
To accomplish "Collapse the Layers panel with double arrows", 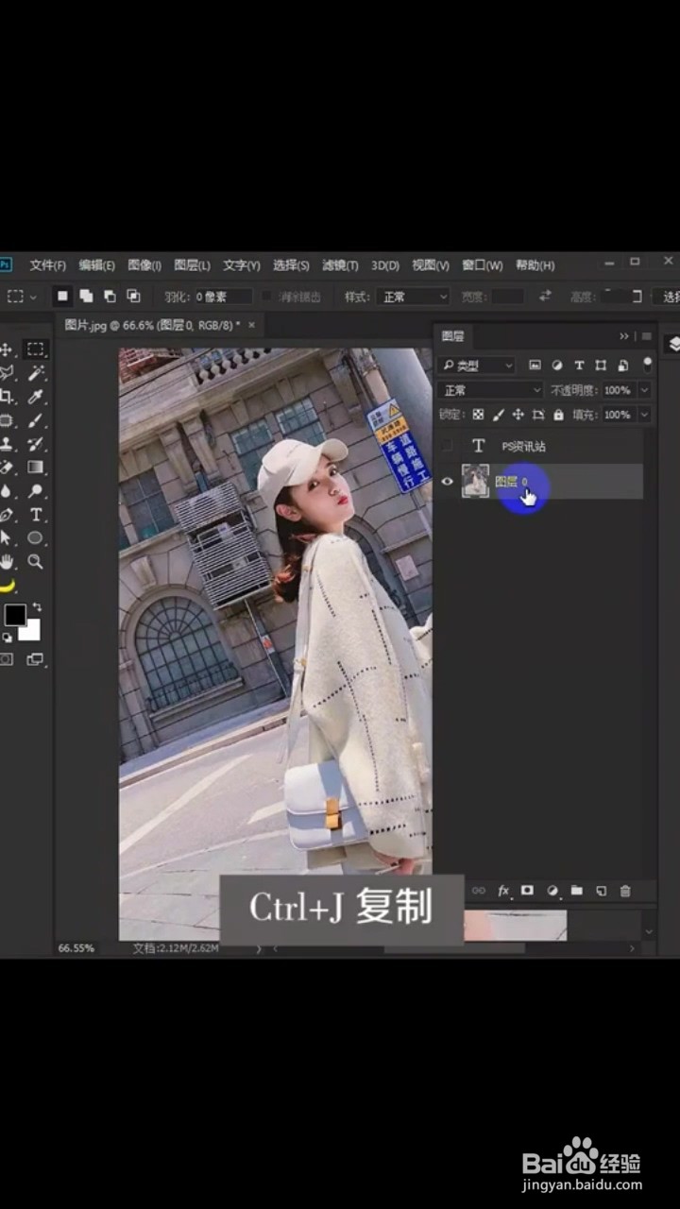I will (x=624, y=336).
